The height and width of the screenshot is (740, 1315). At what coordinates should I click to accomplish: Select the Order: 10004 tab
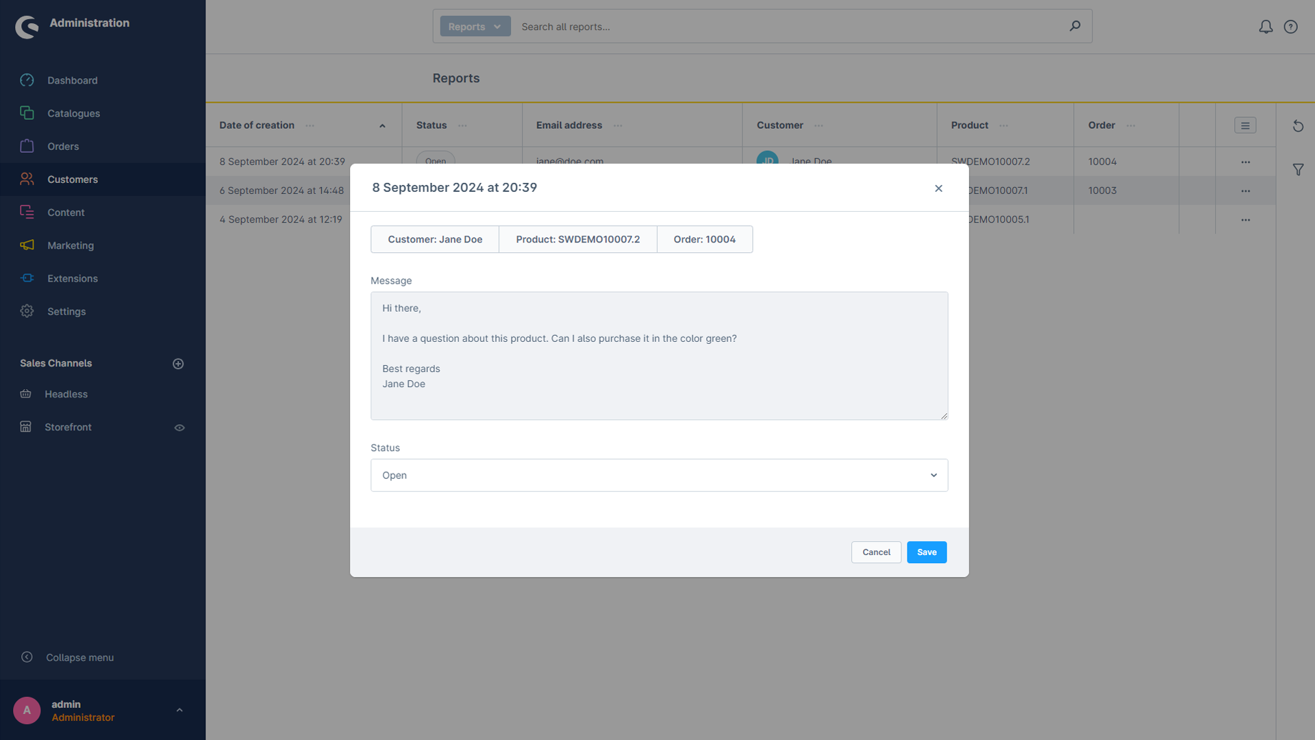click(705, 238)
